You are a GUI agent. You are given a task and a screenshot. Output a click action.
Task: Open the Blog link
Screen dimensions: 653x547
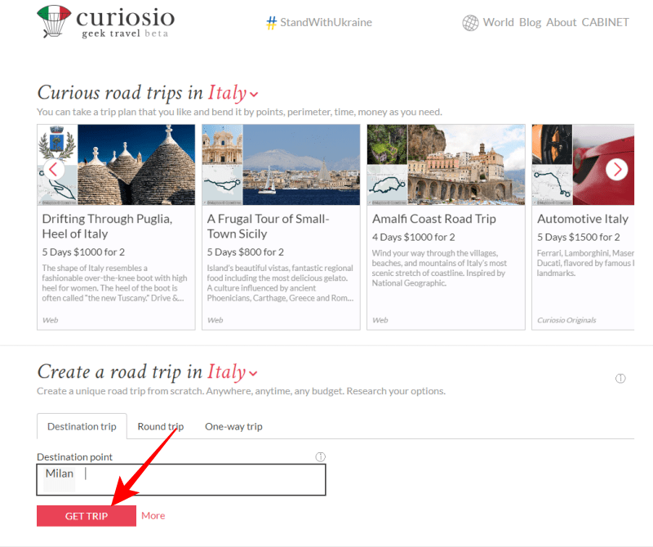(530, 22)
